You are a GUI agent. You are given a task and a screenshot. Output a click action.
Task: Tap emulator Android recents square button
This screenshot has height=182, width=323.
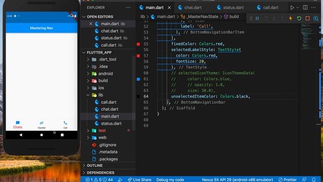(x=62, y=135)
